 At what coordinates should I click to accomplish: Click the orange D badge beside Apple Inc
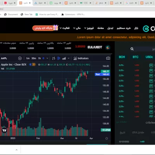(34, 64)
